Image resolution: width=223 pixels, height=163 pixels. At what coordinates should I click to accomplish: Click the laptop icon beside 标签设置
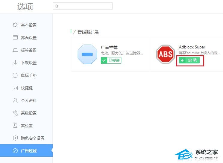click(15, 50)
